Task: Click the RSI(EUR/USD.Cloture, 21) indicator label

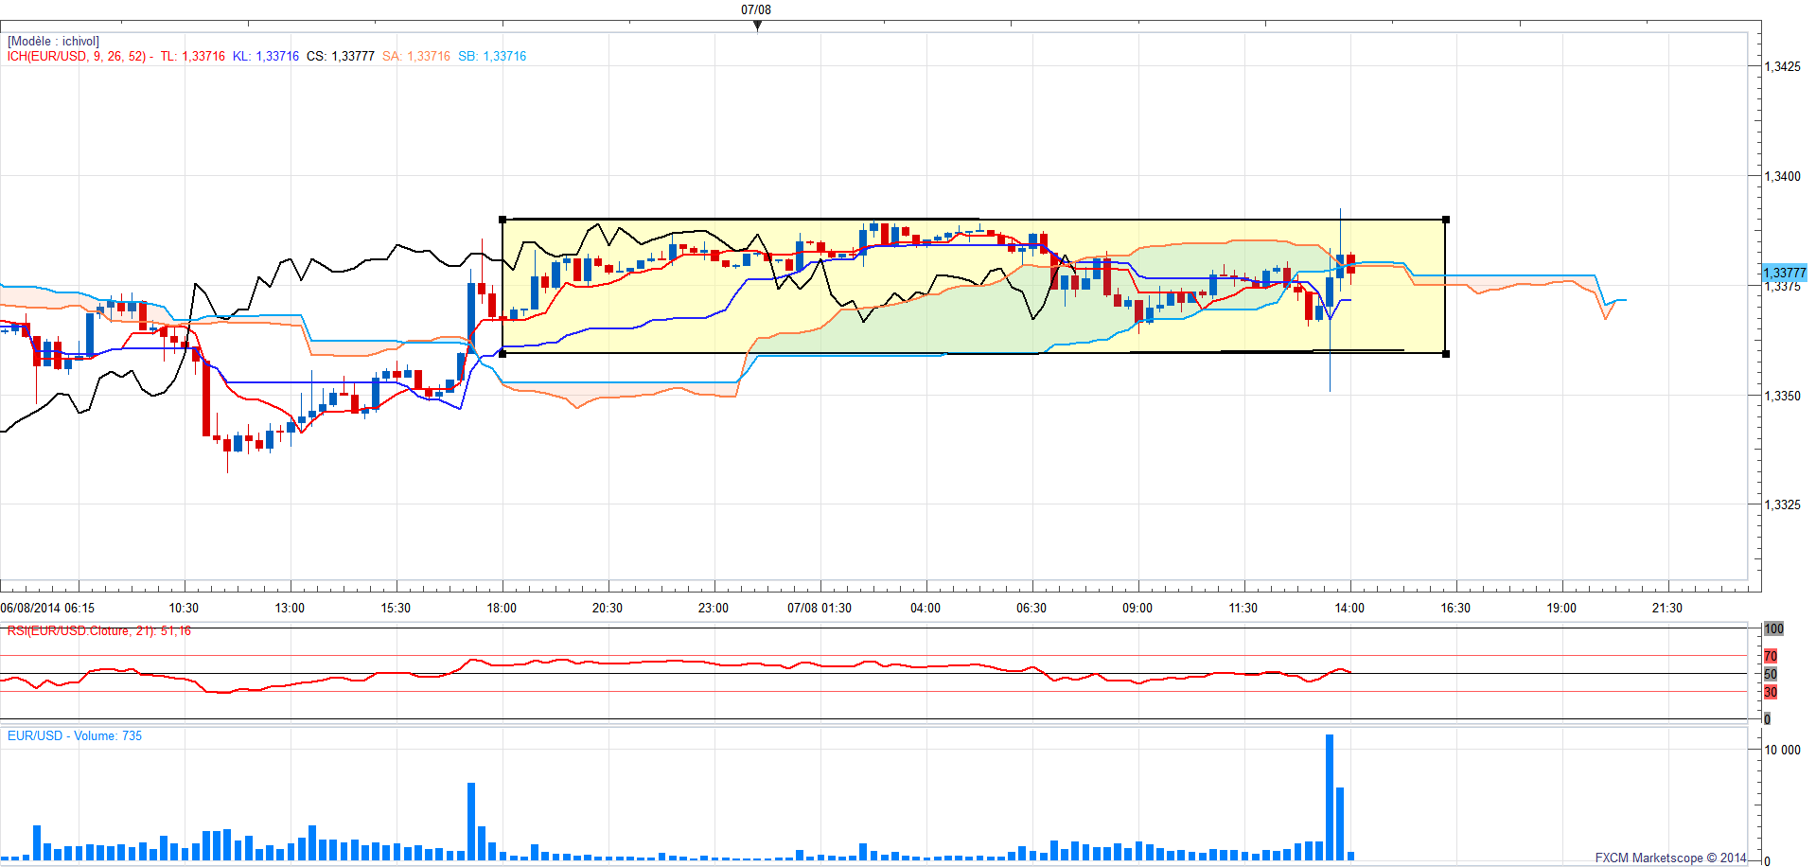Action: click(x=98, y=631)
